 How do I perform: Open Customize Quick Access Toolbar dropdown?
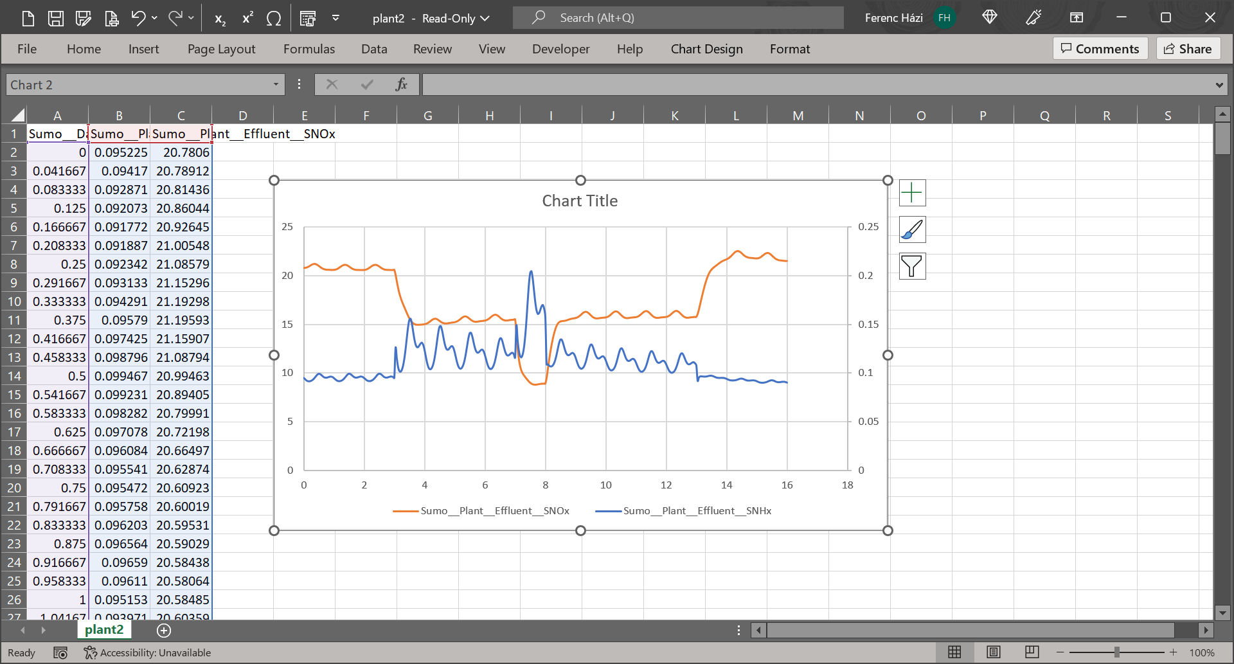click(335, 18)
